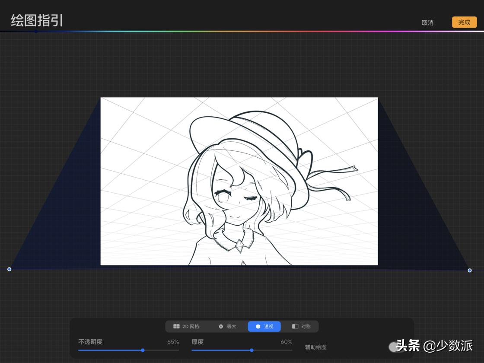Viewport: 484px width, 363px height.
Task: Click the 不透明度 slider handle
Action: 143,350
